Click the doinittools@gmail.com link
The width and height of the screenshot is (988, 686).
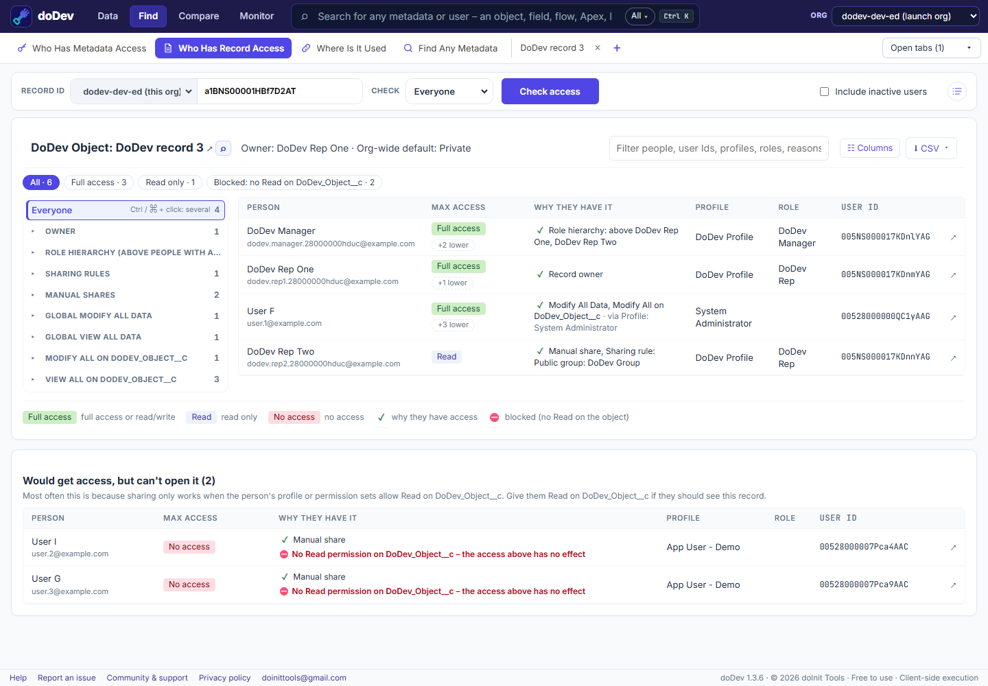coord(304,678)
